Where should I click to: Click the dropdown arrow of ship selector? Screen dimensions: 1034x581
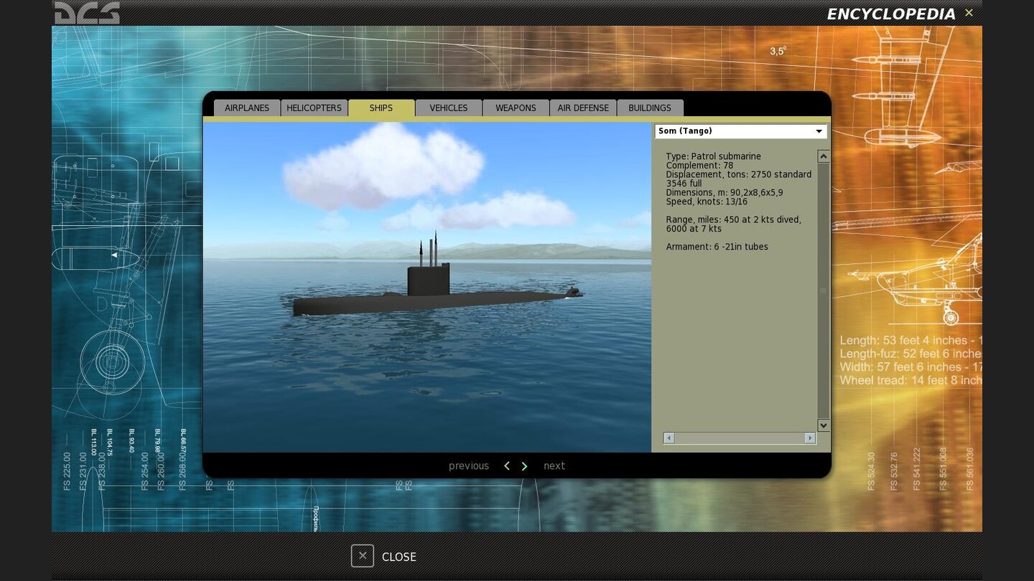tap(819, 131)
